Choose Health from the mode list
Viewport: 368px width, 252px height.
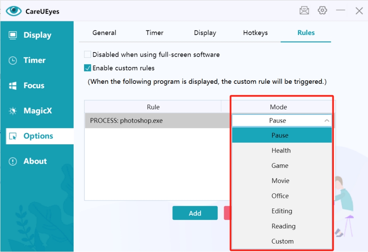coord(281,150)
